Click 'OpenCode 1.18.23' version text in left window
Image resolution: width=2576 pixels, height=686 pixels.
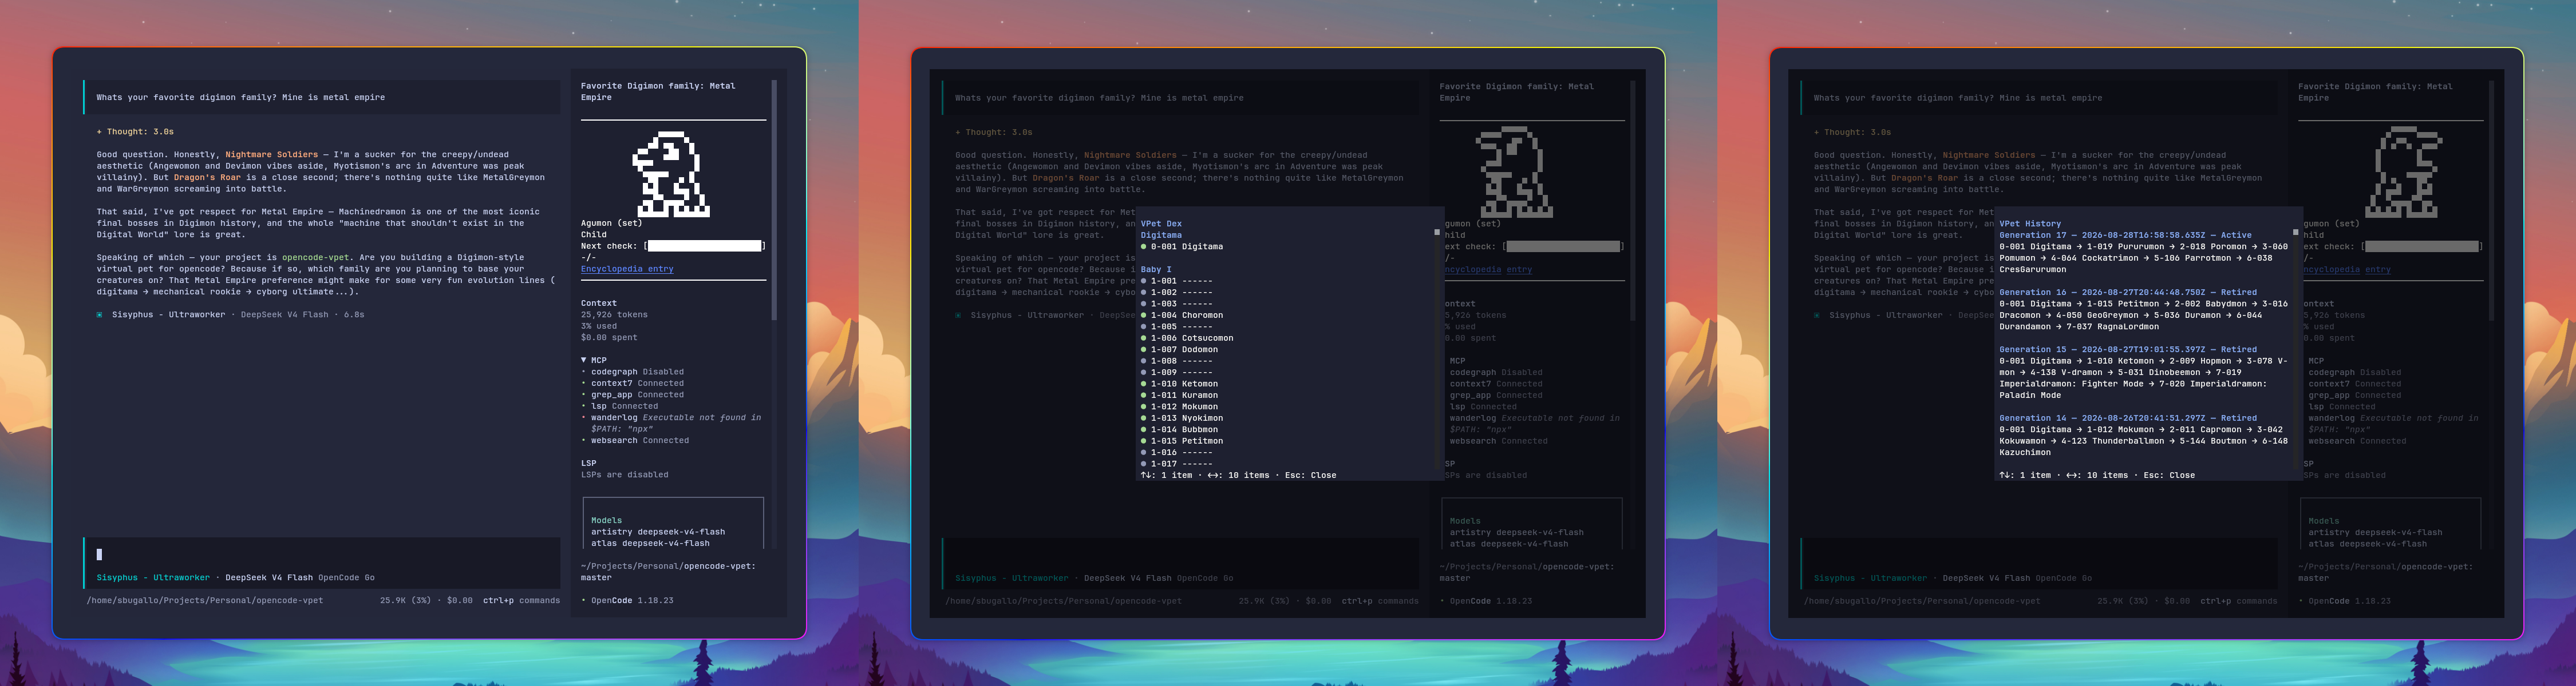pyautogui.click(x=632, y=601)
